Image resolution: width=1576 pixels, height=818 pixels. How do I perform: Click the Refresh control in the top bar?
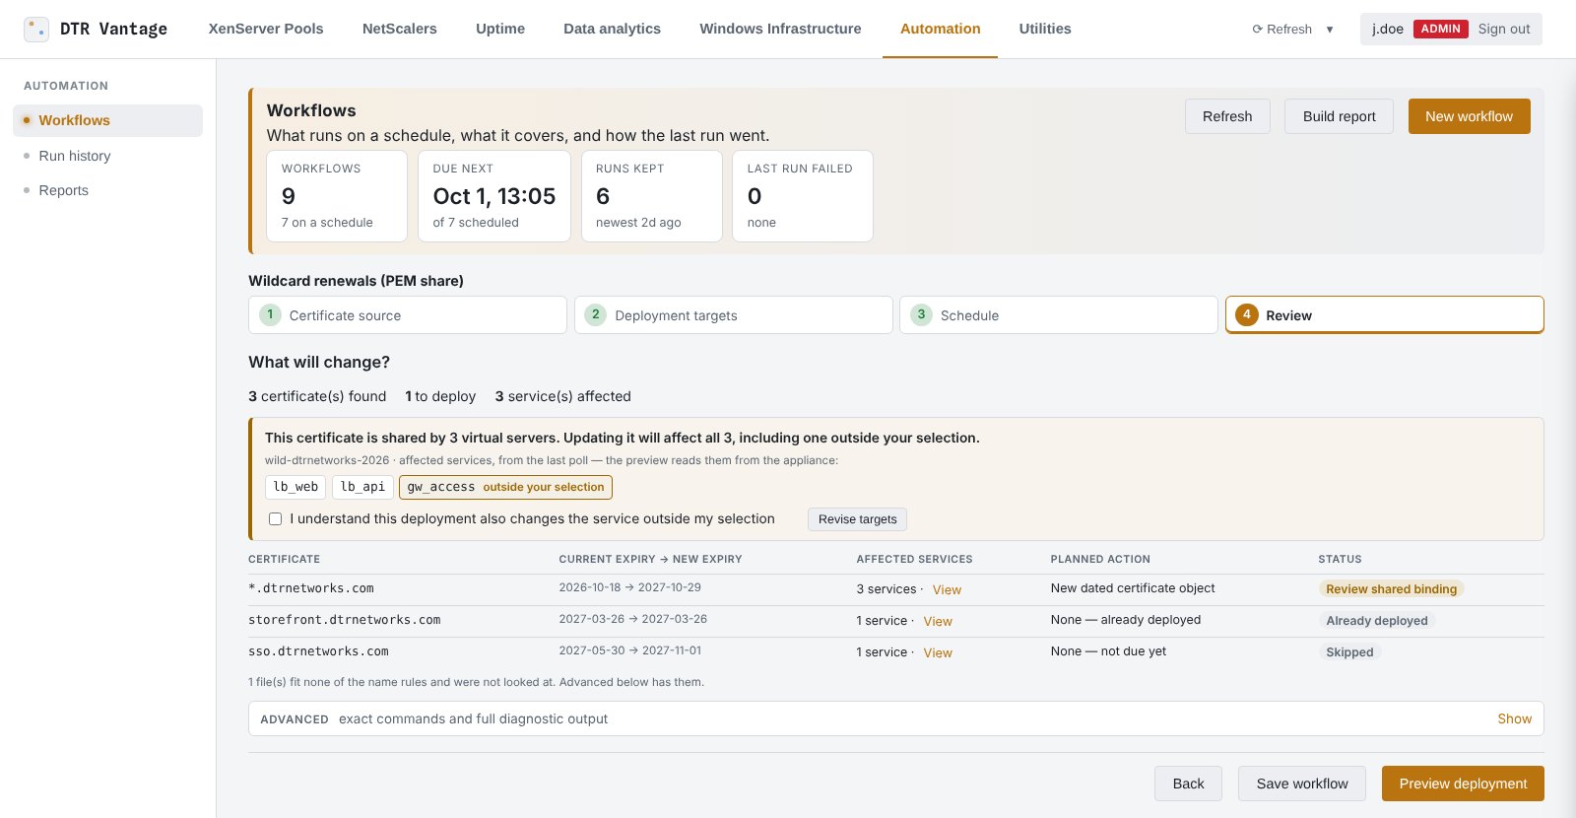click(x=1282, y=30)
